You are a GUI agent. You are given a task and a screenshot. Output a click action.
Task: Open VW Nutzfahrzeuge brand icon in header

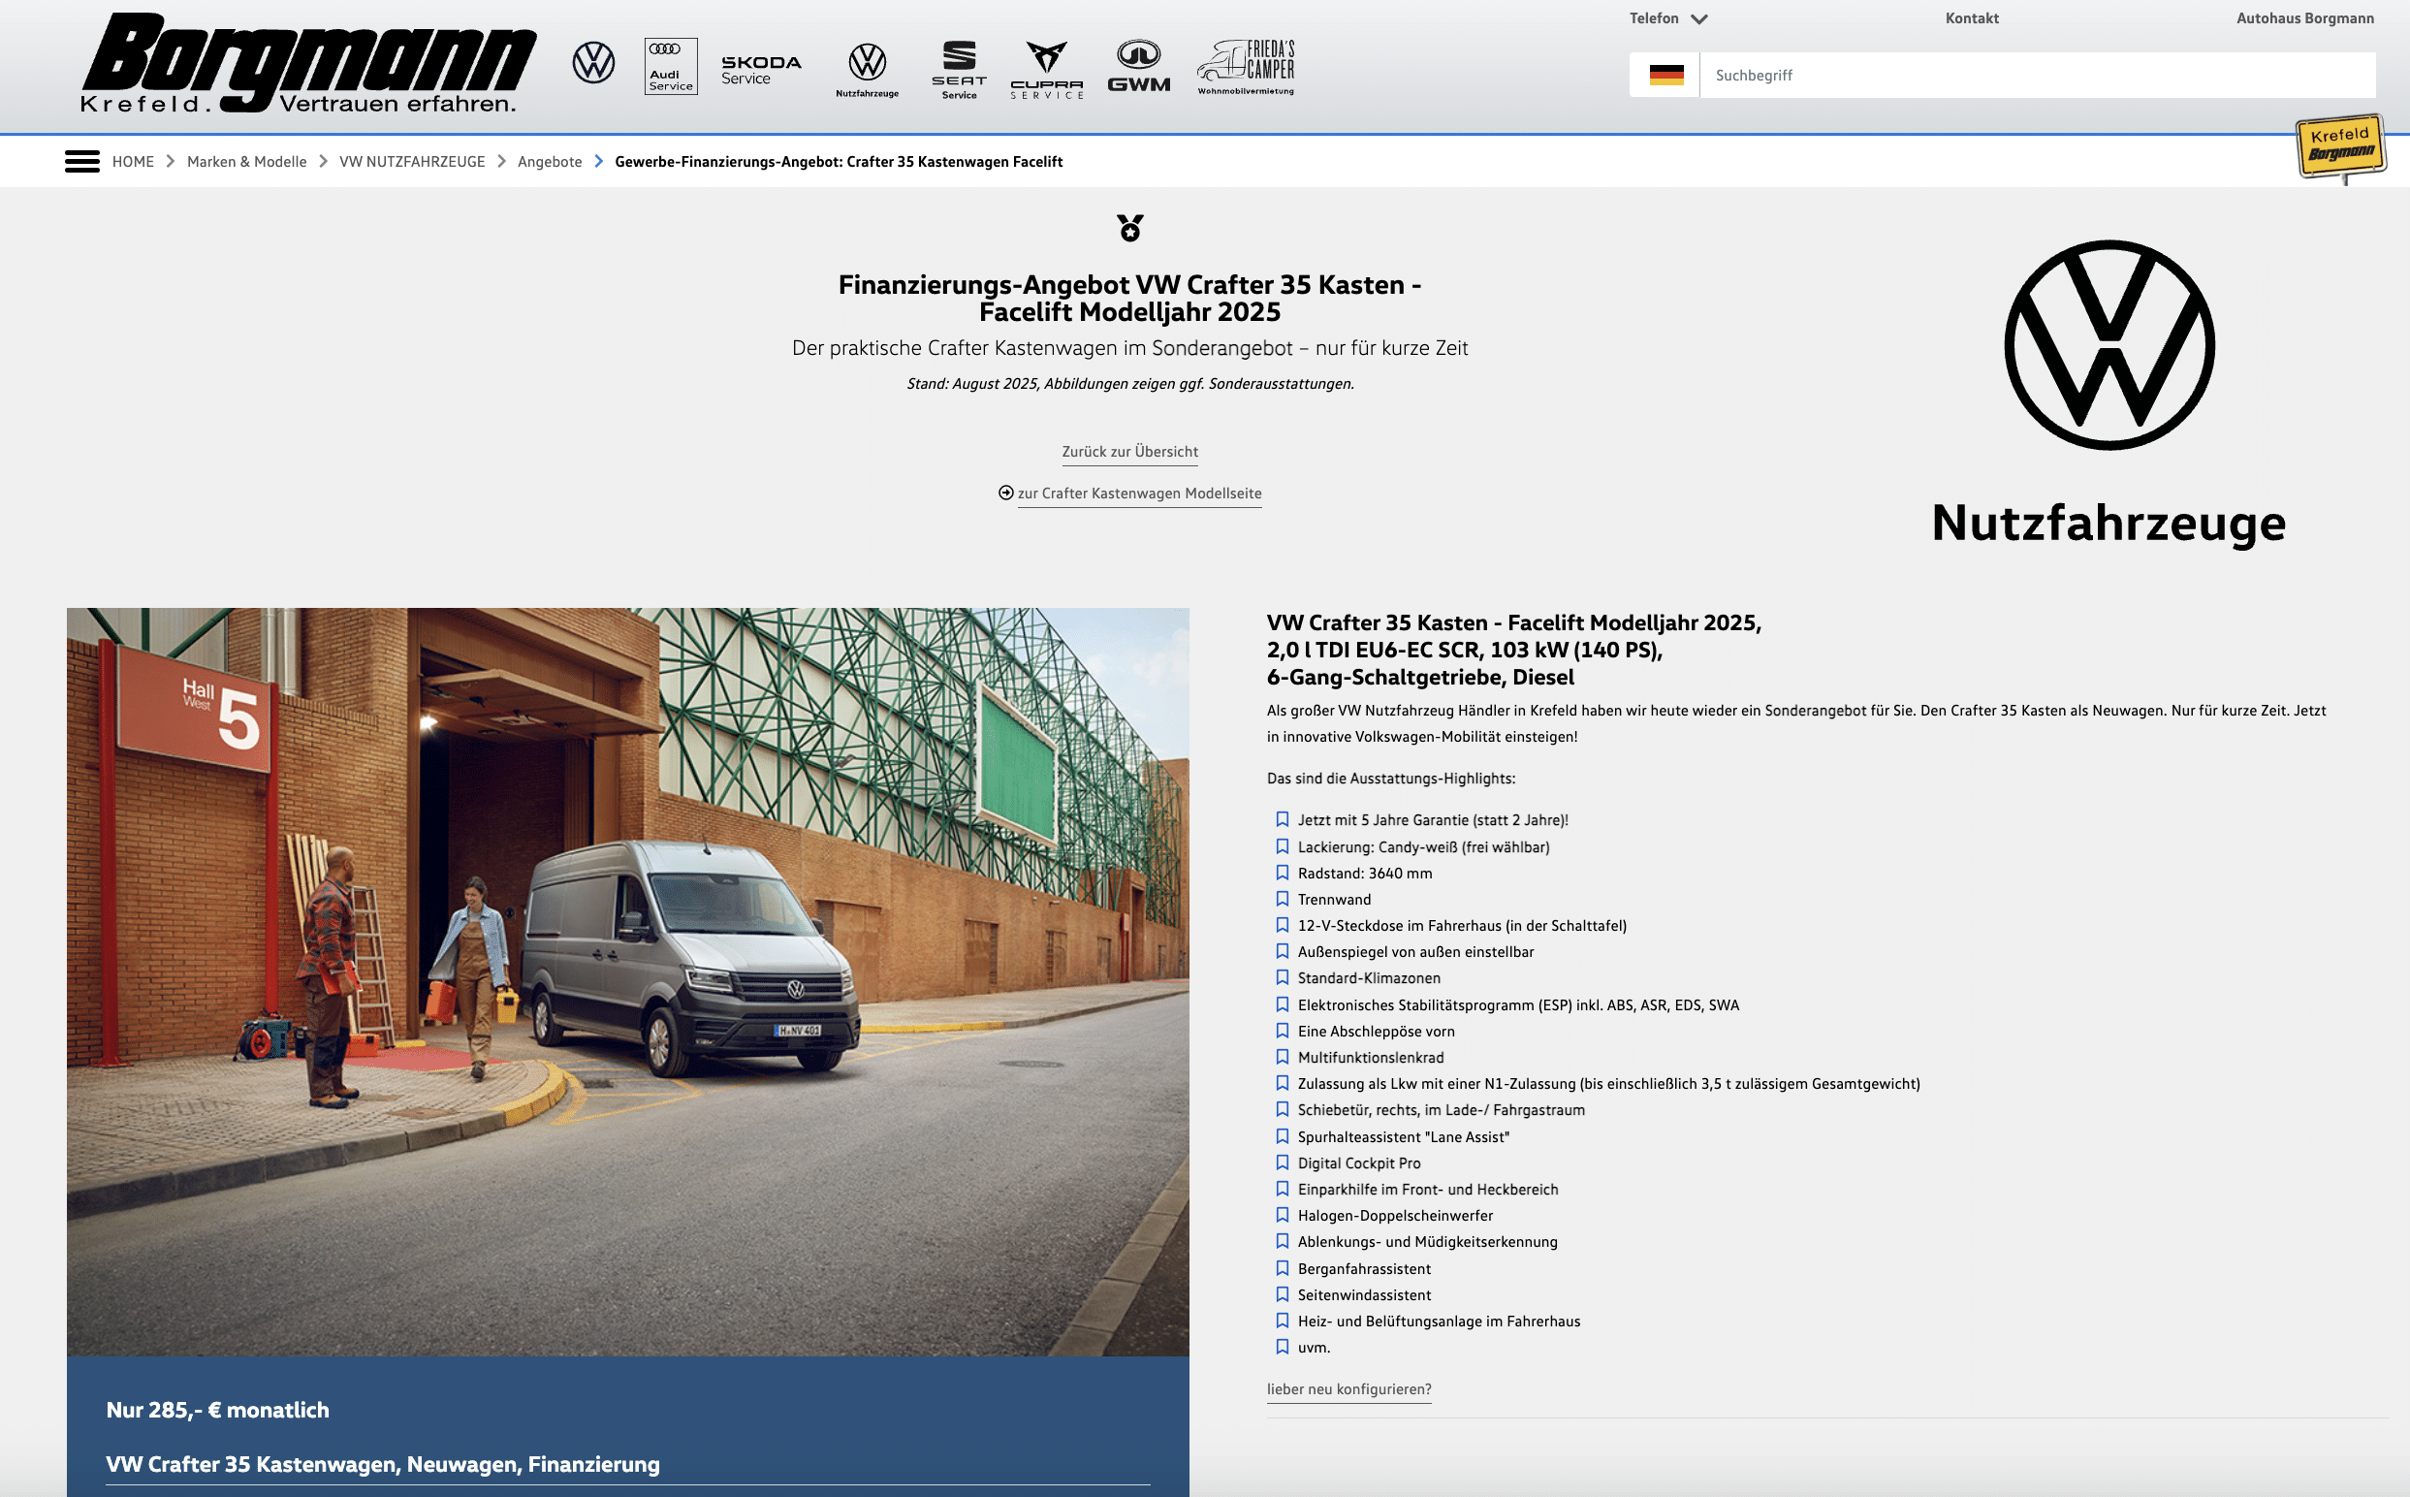tap(867, 69)
